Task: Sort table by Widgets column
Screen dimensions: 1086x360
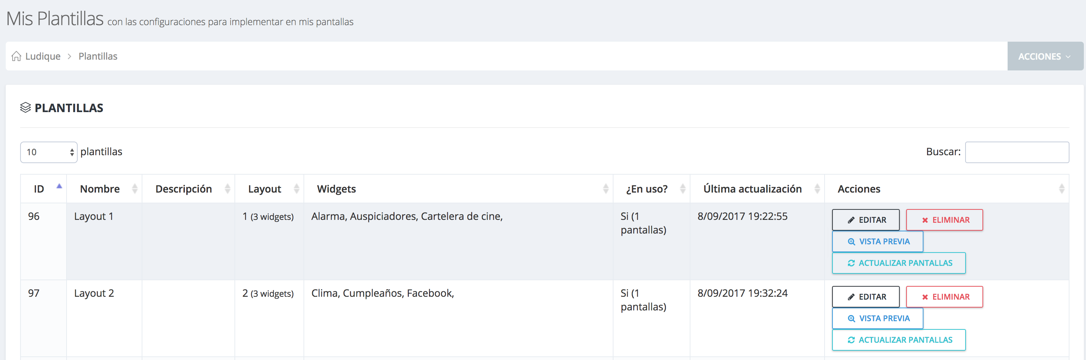Action: pyautogui.click(x=458, y=189)
